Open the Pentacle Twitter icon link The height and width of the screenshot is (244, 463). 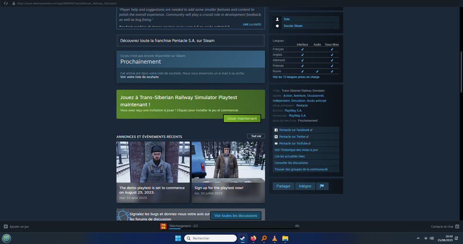point(276,137)
